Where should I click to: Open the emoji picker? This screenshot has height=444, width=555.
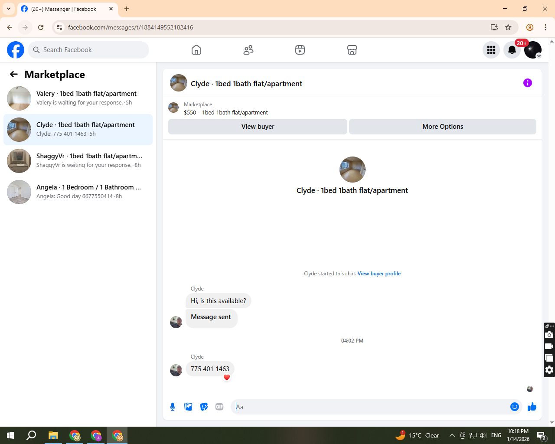point(515,407)
